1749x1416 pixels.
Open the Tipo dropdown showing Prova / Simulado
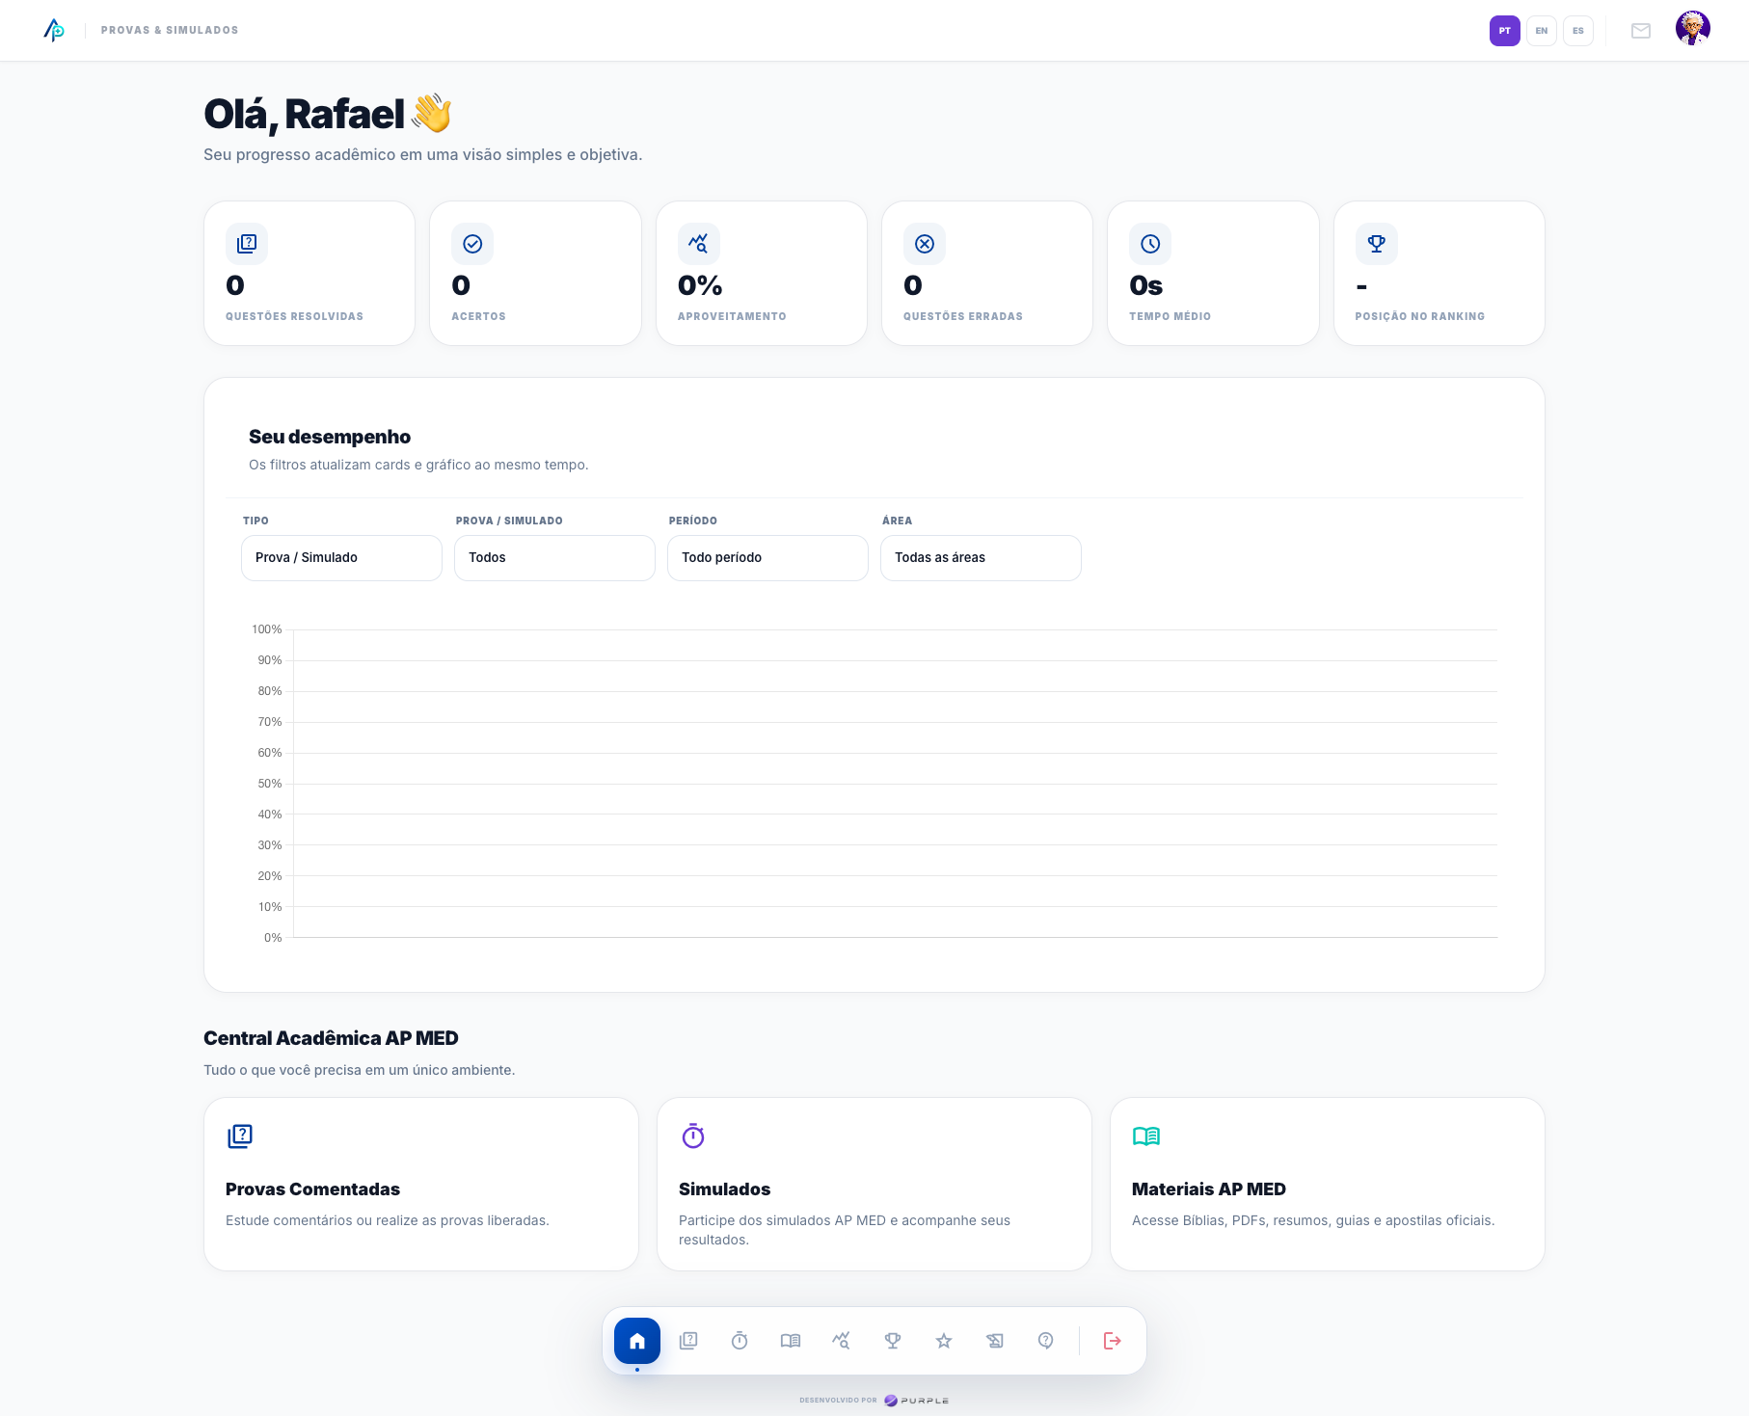341,558
